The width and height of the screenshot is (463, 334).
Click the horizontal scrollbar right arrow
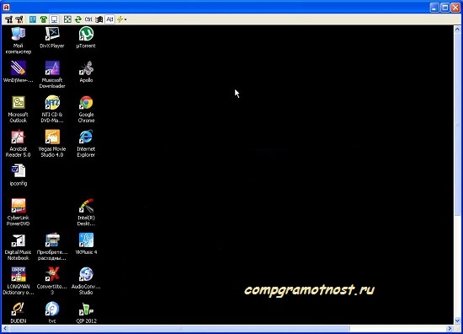(x=450, y=328)
